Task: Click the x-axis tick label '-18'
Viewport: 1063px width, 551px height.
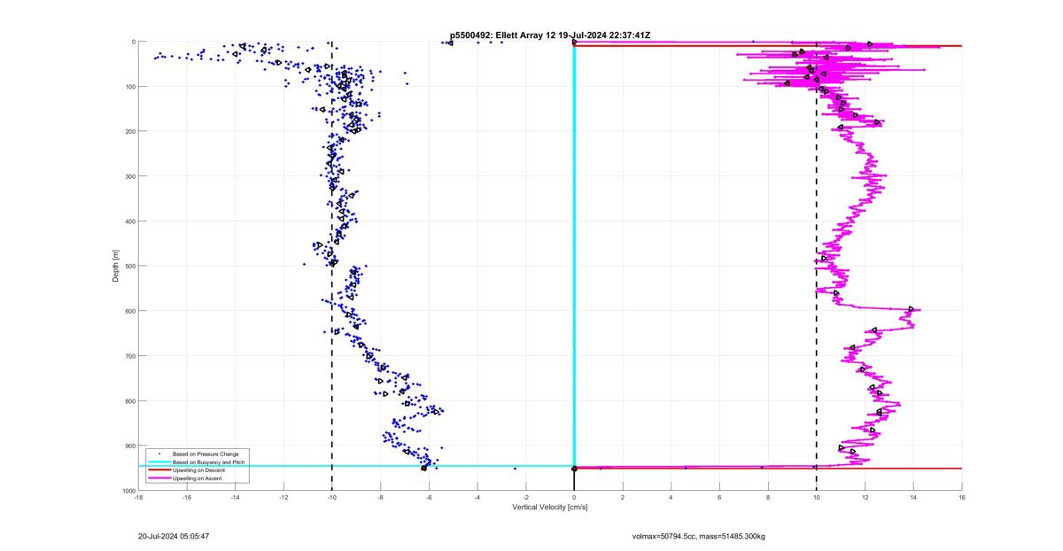Action: click(138, 498)
